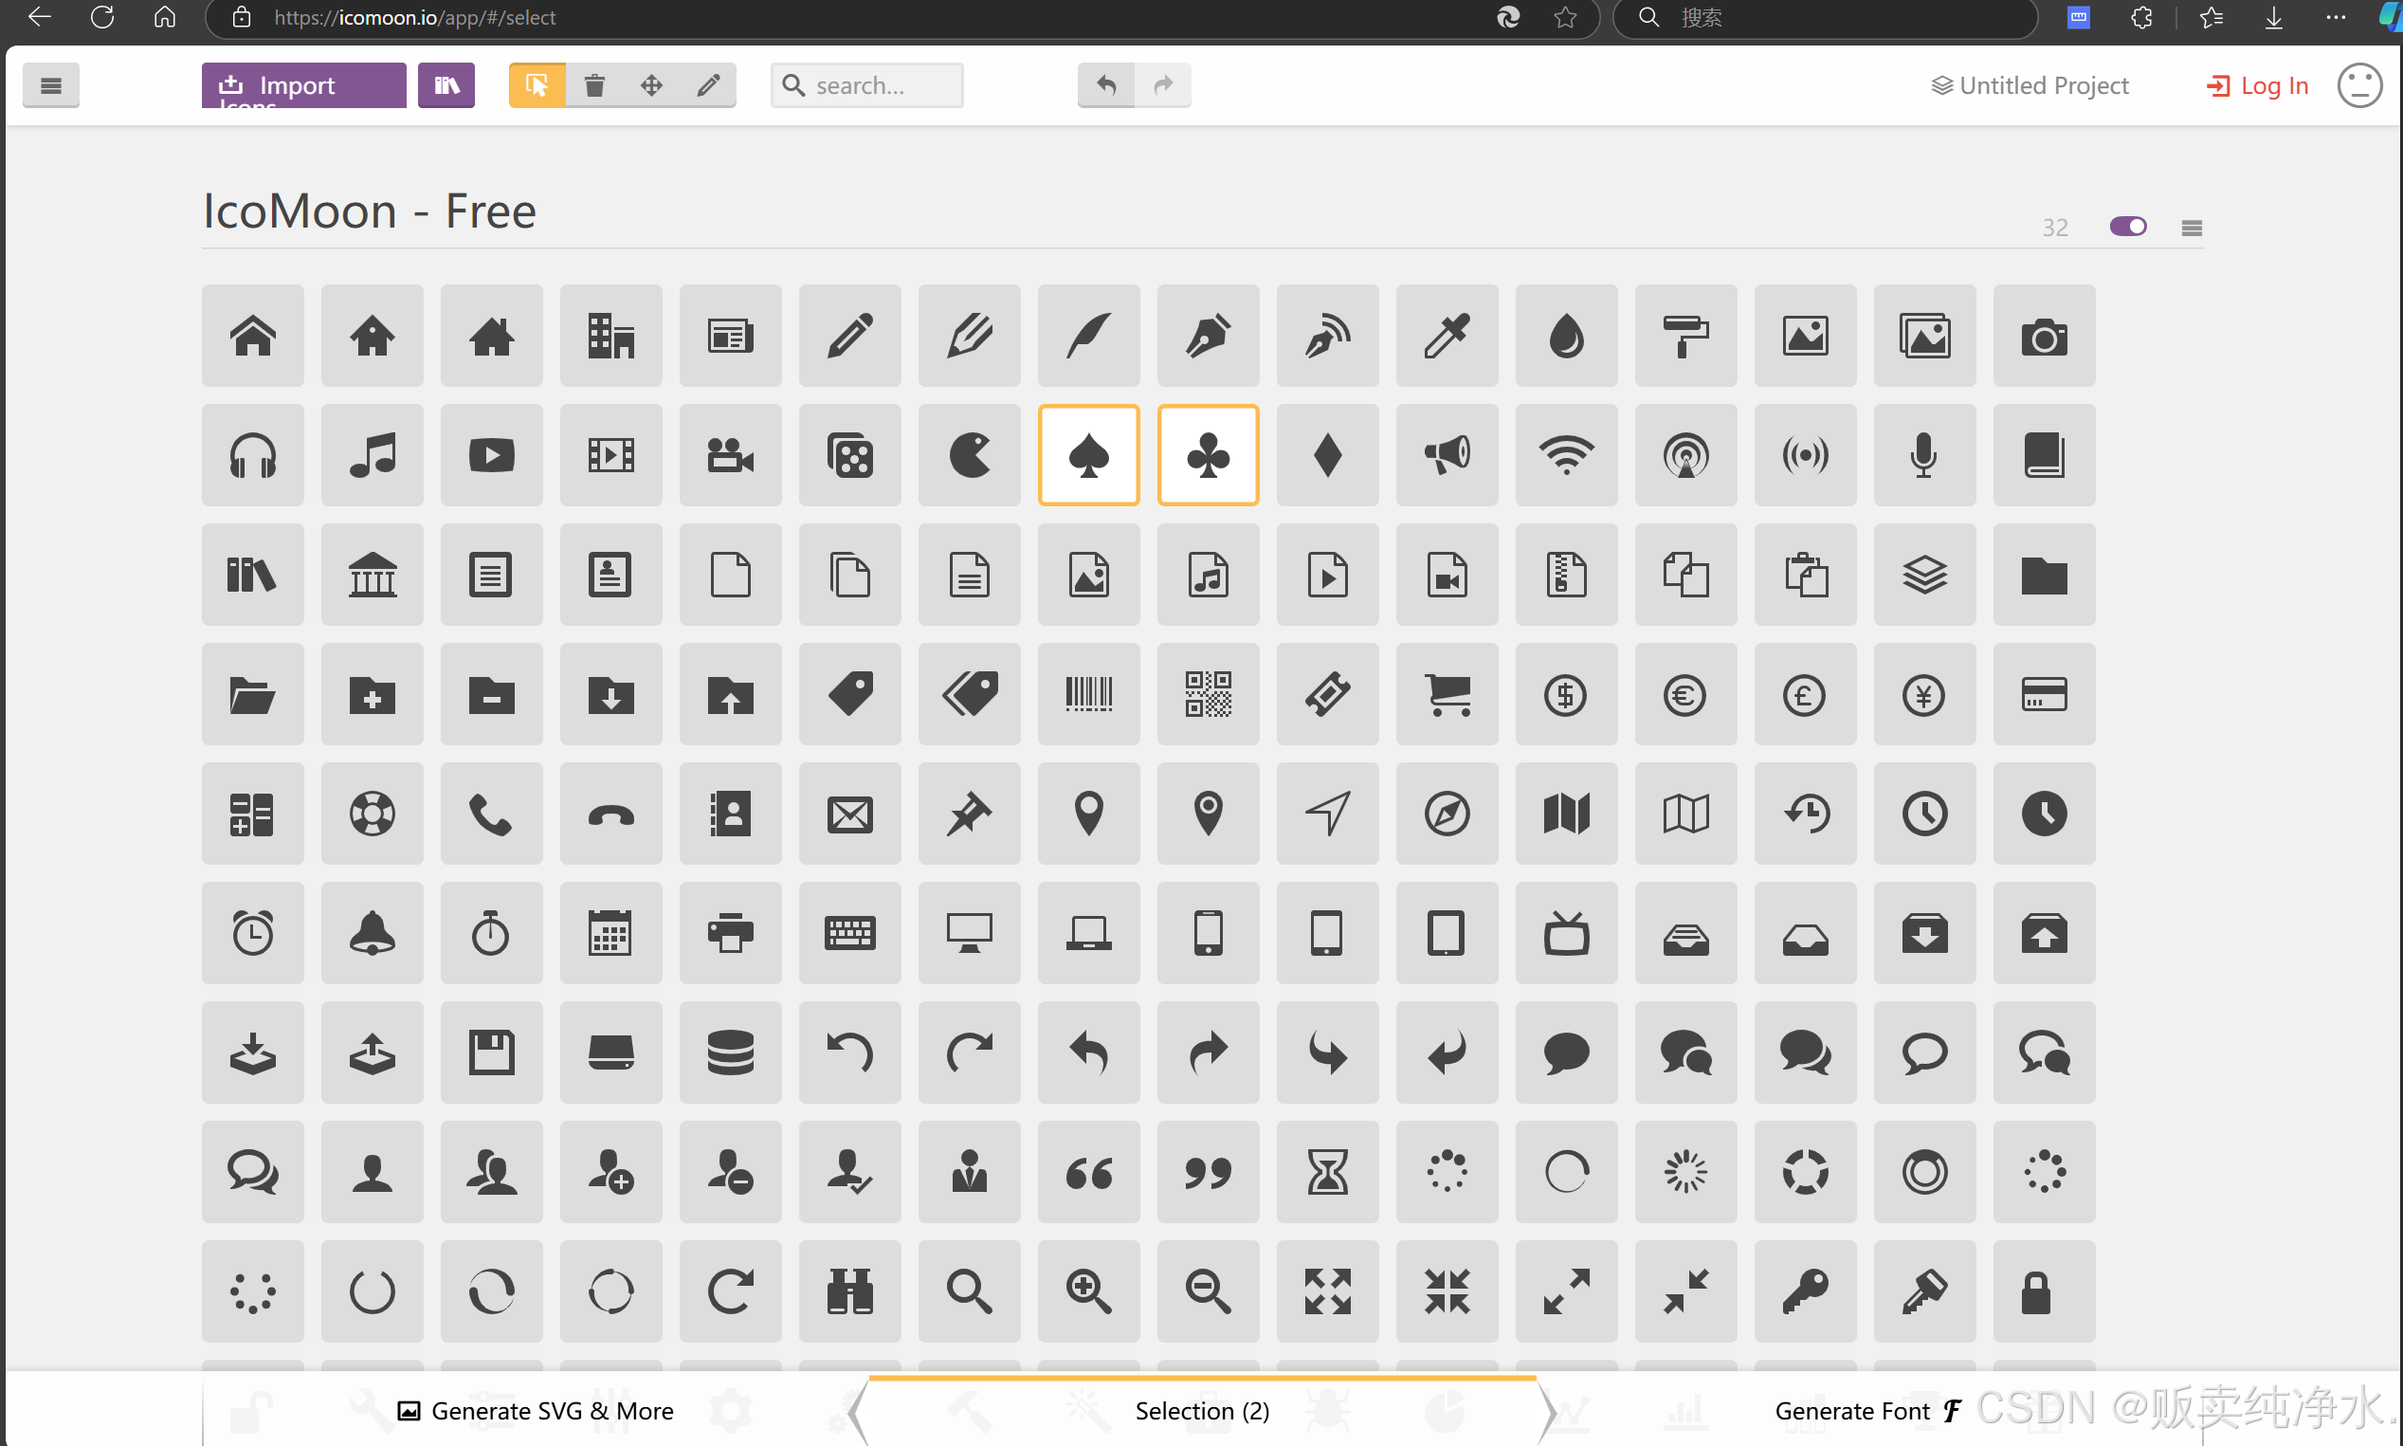
Task: Select the closed padlock icon
Action: pyautogui.click(x=2044, y=1291)
